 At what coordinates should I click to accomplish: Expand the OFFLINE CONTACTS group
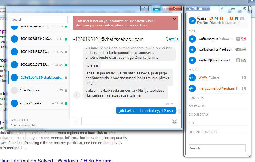click(203, 132)
